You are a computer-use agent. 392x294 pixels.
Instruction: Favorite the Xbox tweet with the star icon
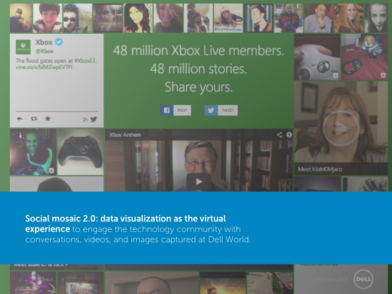(x=48, y=119)
